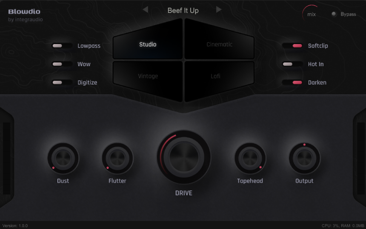
Task: Enable the Hot In switch
Action: (292, 64)
